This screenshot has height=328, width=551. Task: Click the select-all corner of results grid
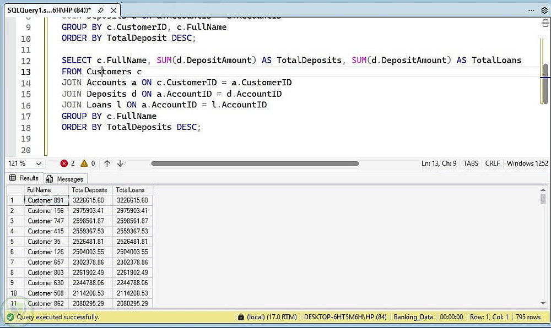tap(15, 190)
